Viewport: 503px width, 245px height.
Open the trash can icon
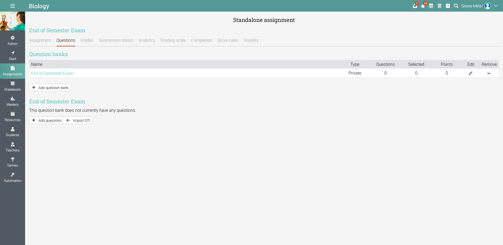click(440, 6)
